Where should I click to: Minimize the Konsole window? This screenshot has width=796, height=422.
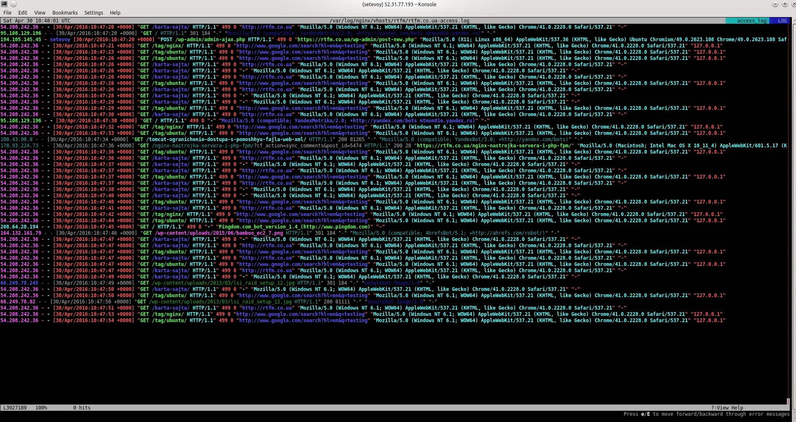click(x=775, y=4)
